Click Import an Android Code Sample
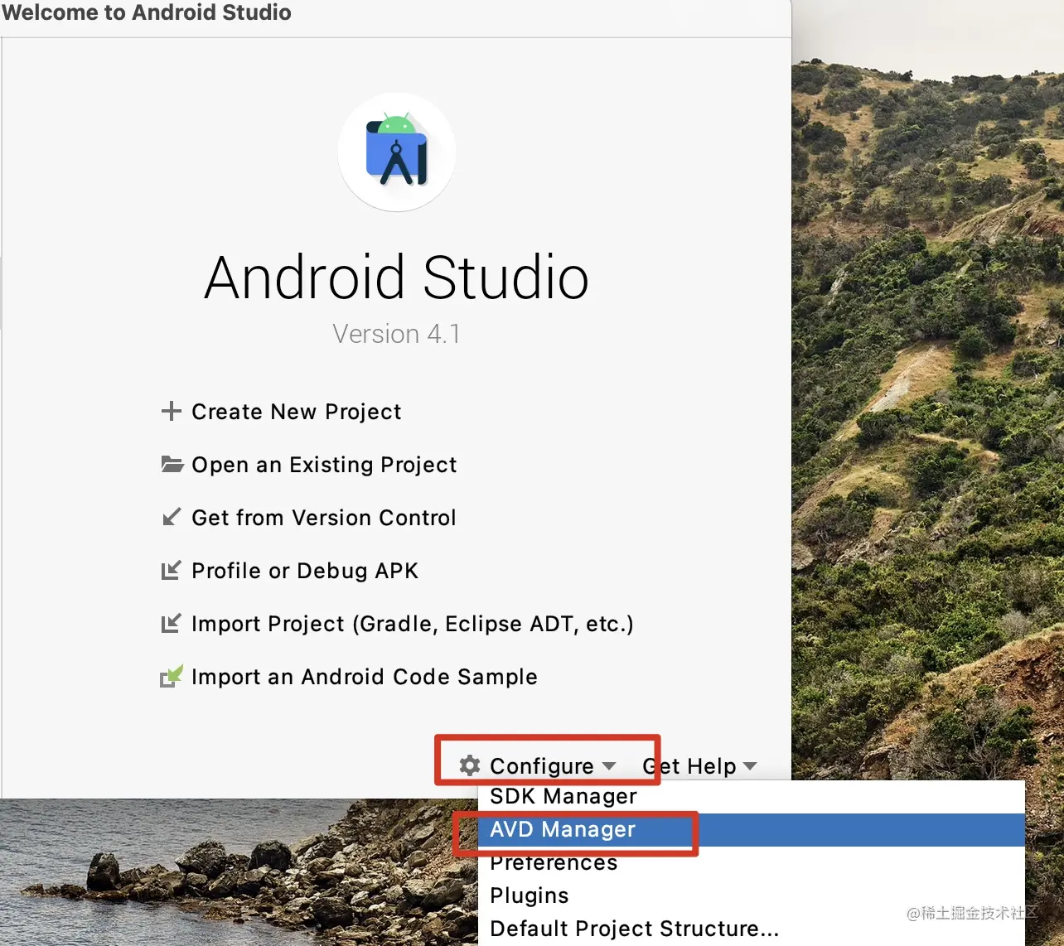The image size is (1064, 946). coord(365,677)
